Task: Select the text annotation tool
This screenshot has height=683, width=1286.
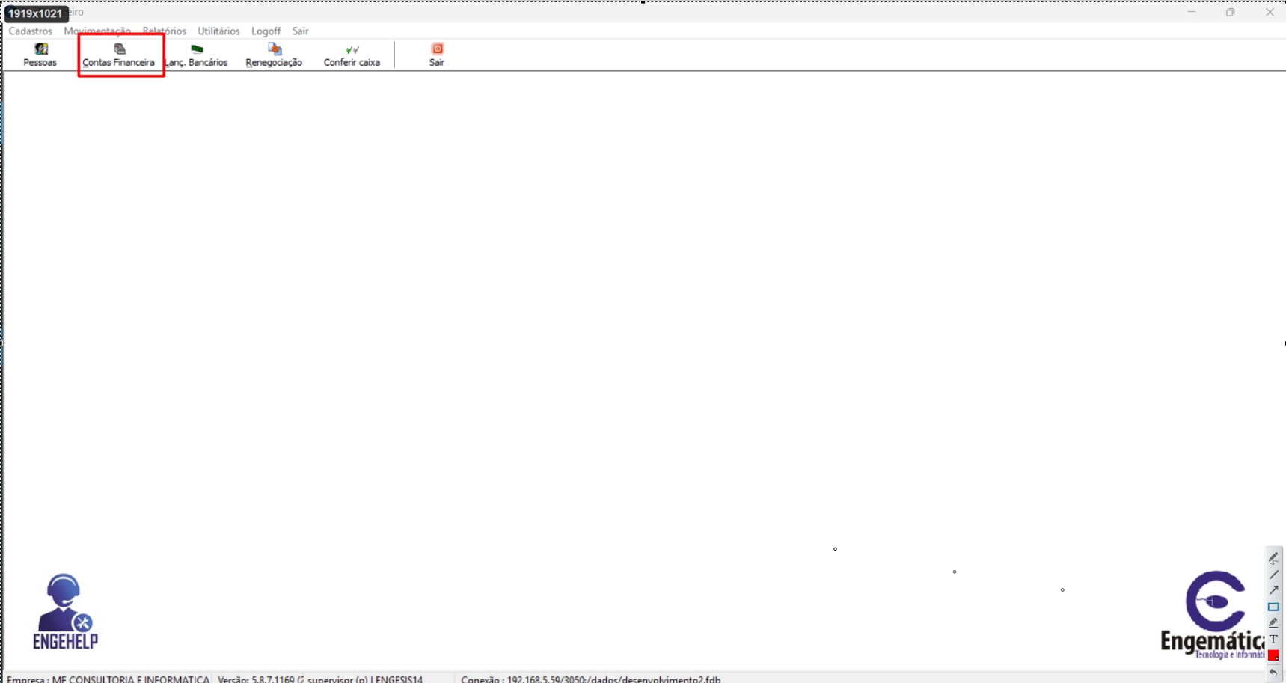Action: point(1273,639)
